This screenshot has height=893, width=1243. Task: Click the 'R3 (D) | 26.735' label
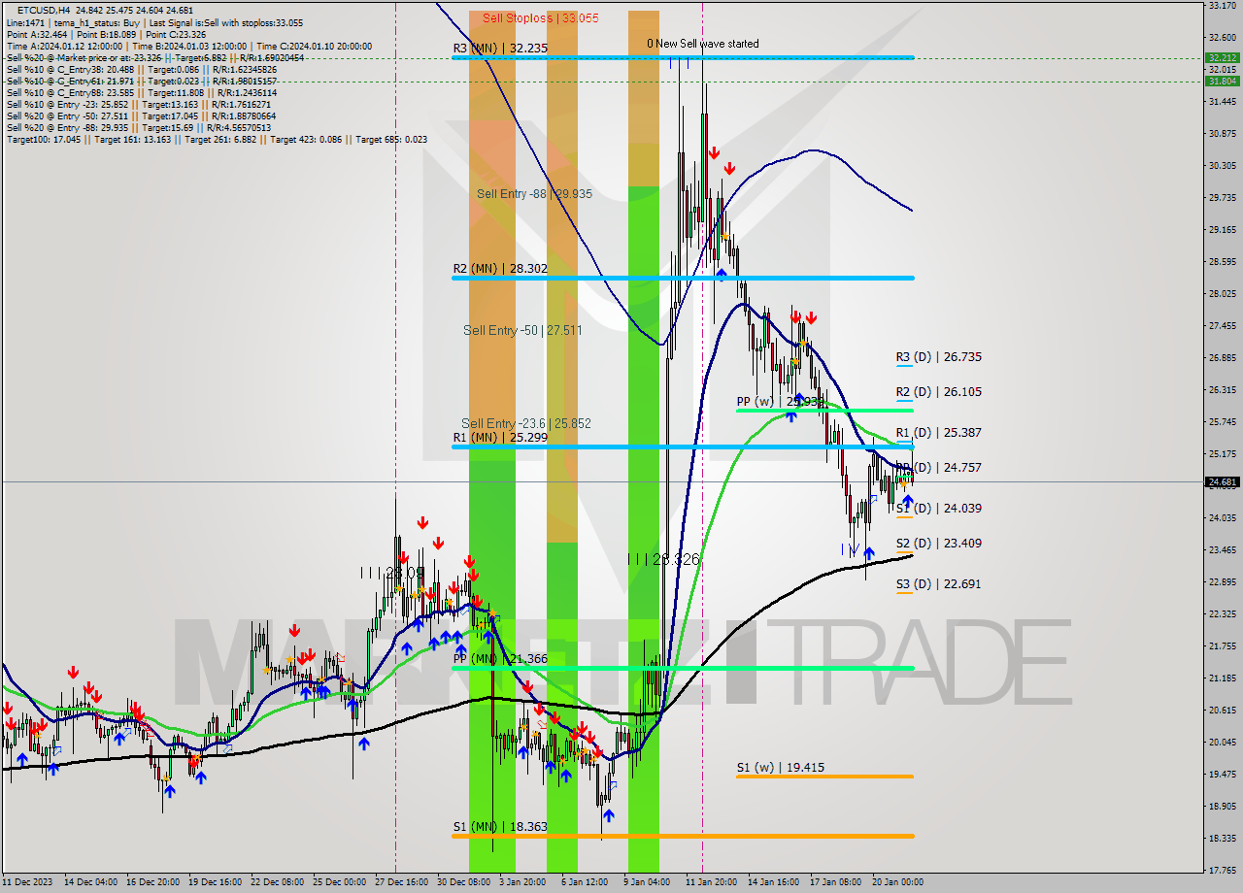pyautogui.click(x=938, y=356)
